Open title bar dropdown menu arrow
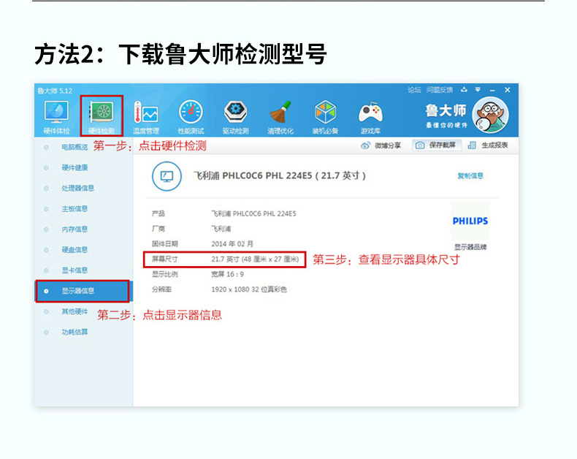 [478, 89]
